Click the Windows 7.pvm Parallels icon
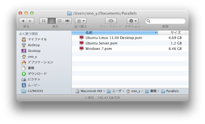The width and height of the screenshot is (205, 124). [x=81, y=48]
